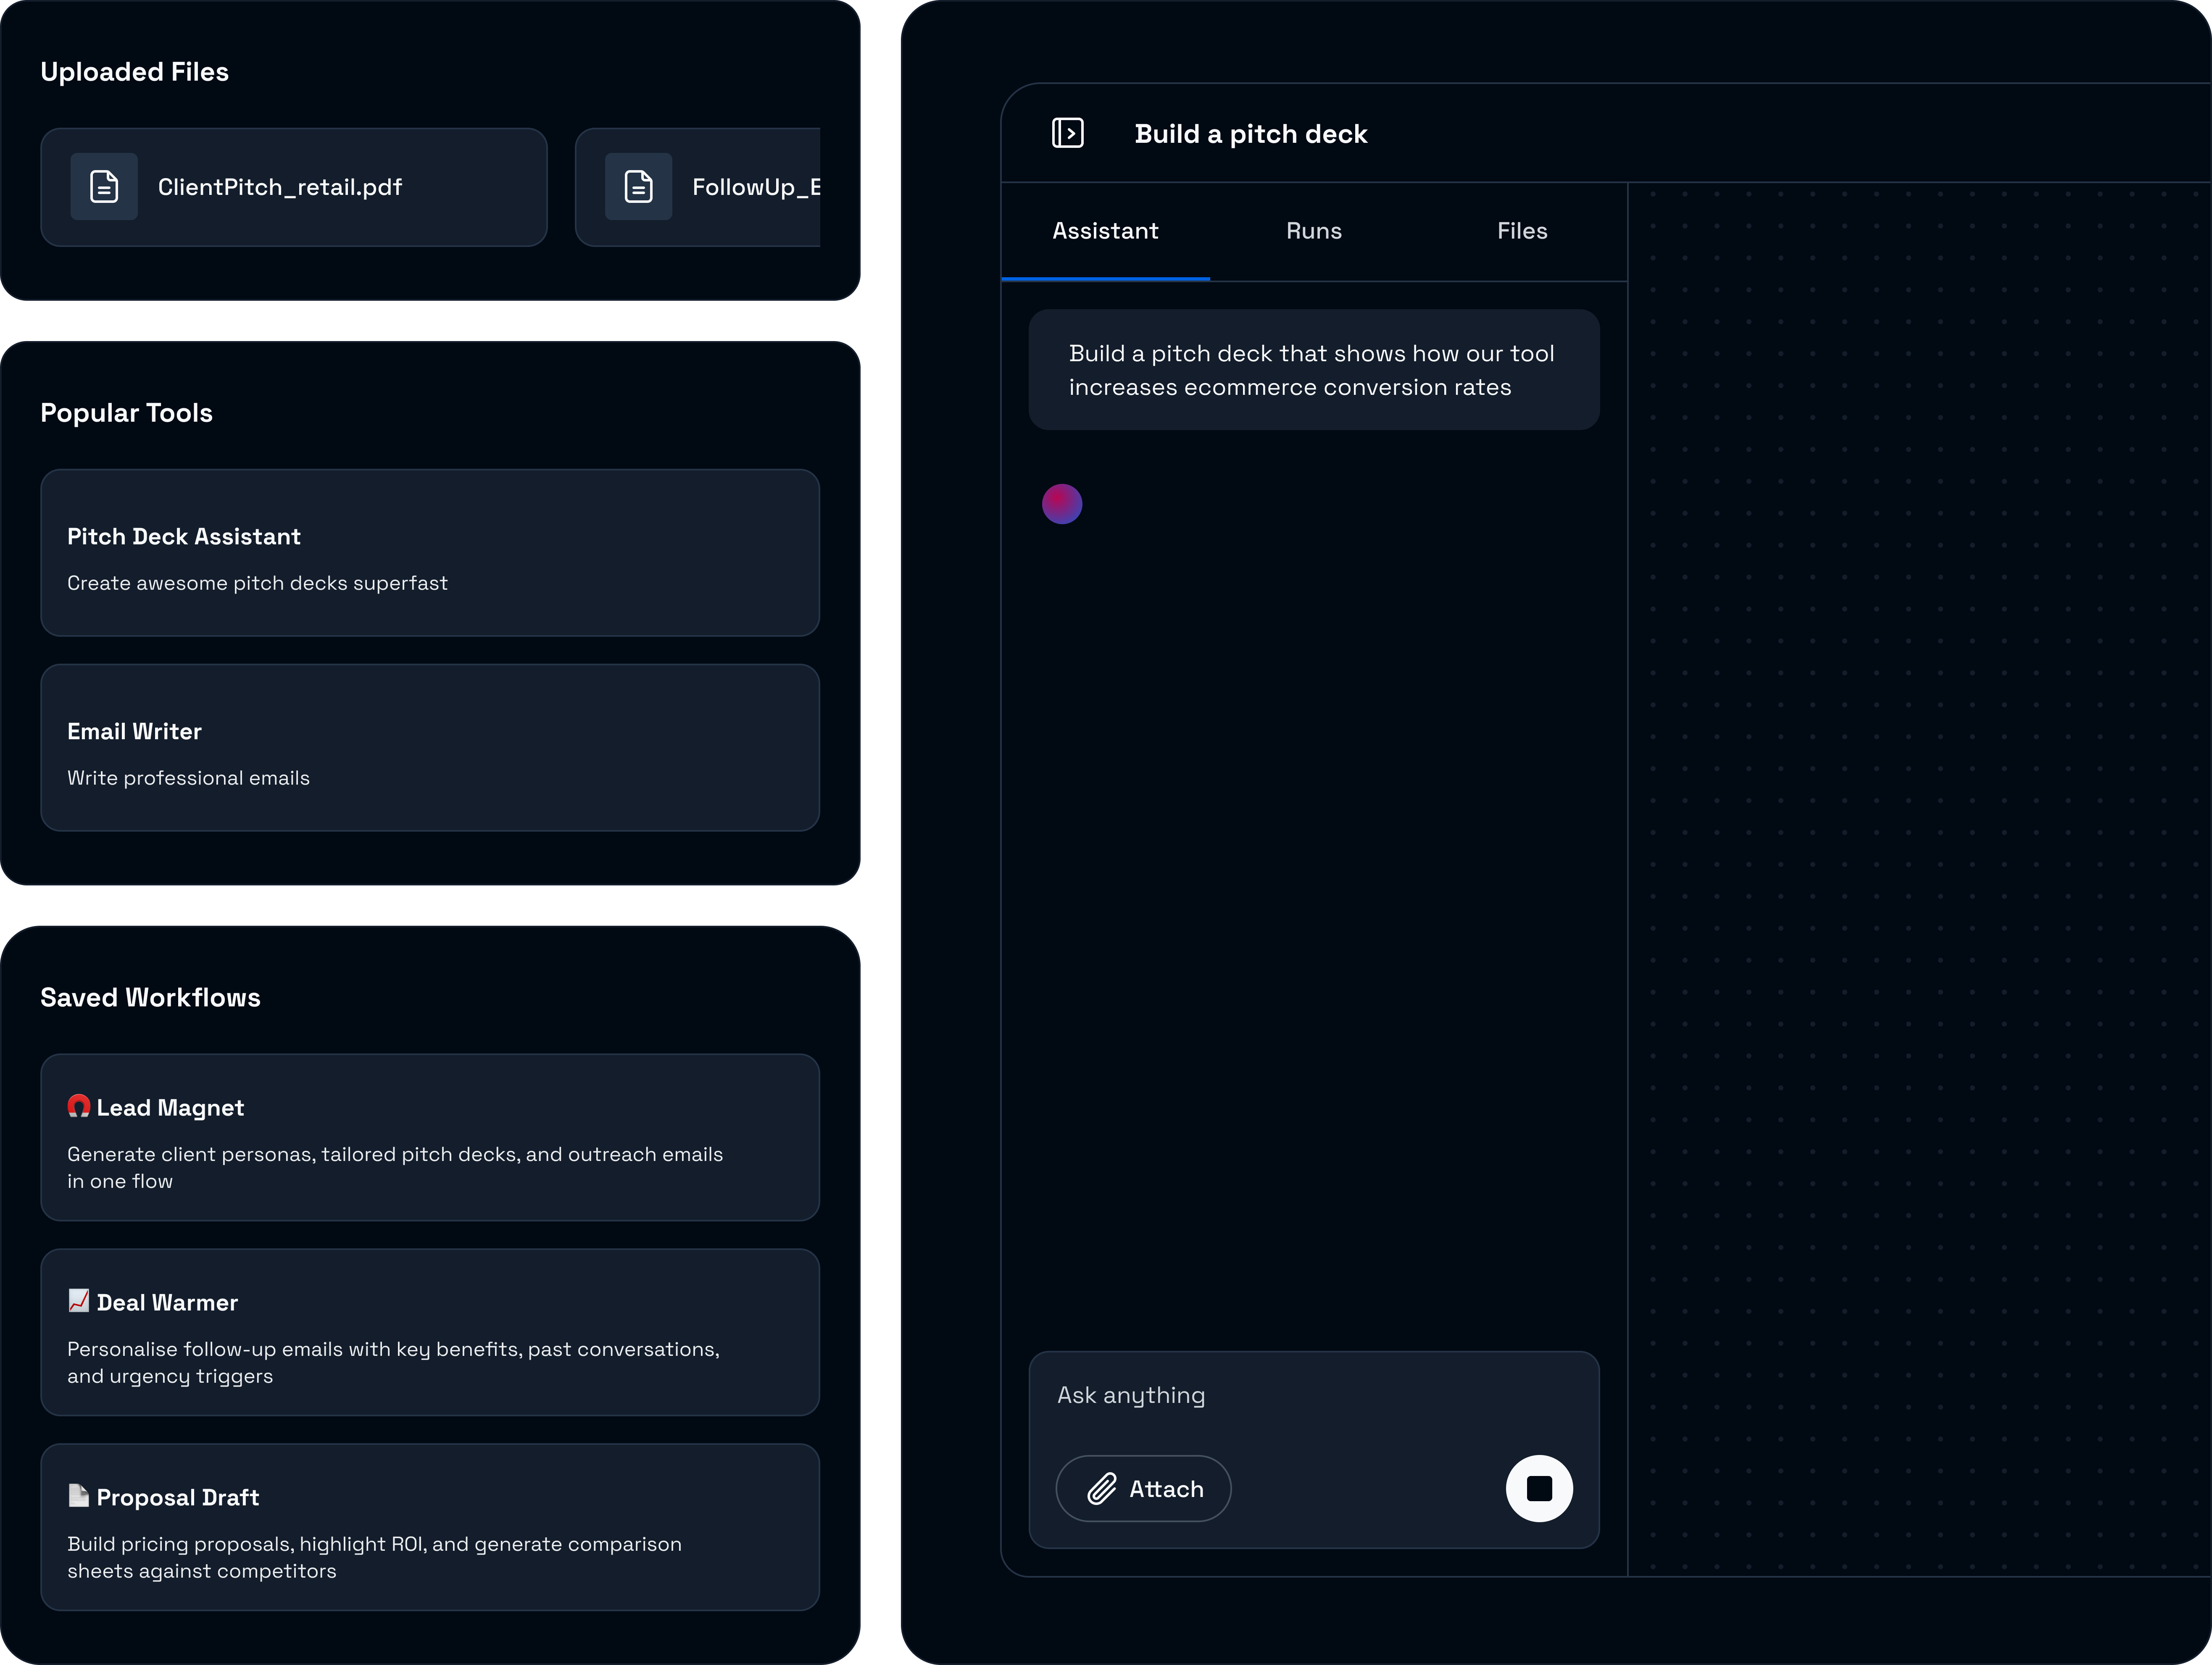
Task: Open the Files tab
Action: tap(1522, 231)
